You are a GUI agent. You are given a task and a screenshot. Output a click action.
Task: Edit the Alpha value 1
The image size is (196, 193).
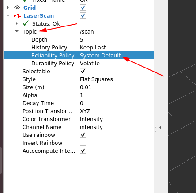click(x=82, y=95)
